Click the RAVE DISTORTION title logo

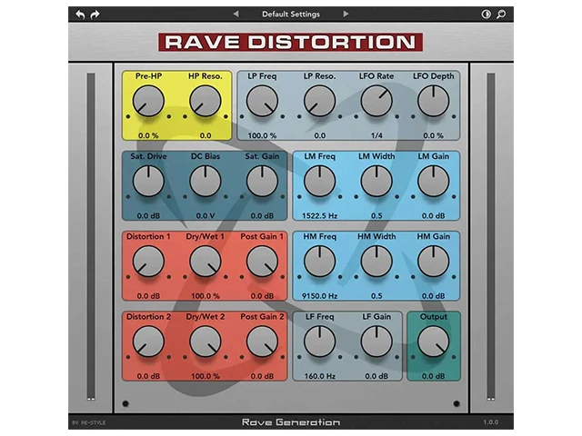pyautogui.click(x=290, y=42)
